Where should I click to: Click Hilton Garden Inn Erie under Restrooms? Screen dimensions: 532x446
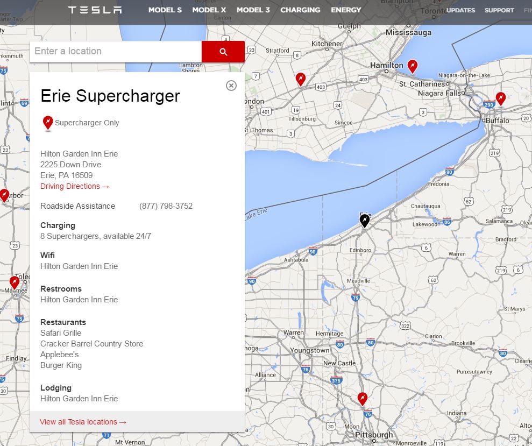(x=79, y=300)
